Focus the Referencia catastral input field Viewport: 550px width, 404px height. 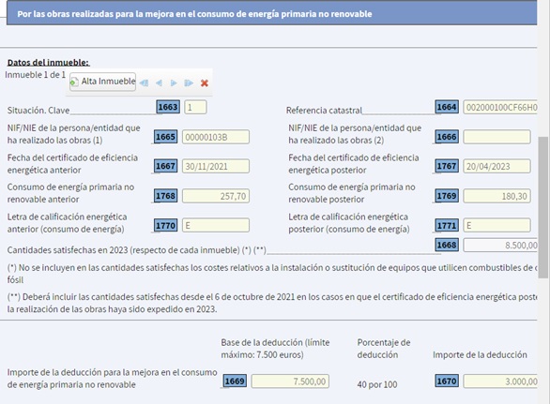[x=500, y=107]
